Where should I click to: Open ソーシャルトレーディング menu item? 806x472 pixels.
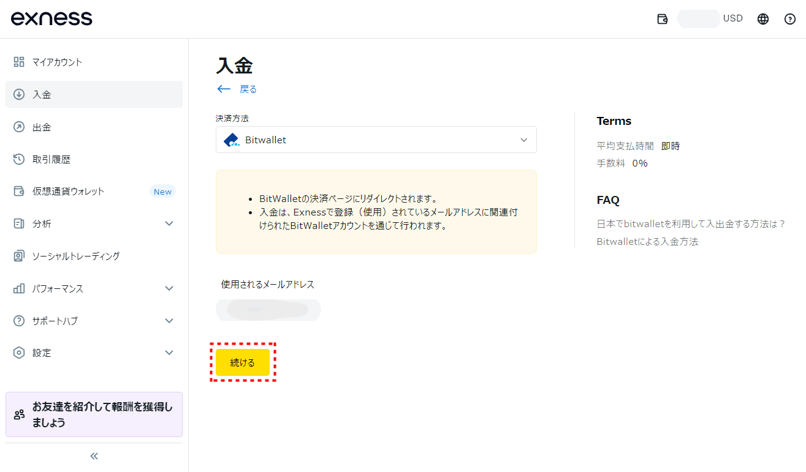tap(94, 256)
